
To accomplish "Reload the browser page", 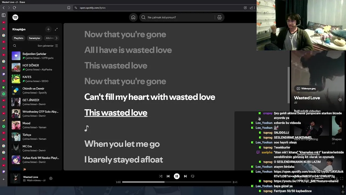I will point(14,8).
